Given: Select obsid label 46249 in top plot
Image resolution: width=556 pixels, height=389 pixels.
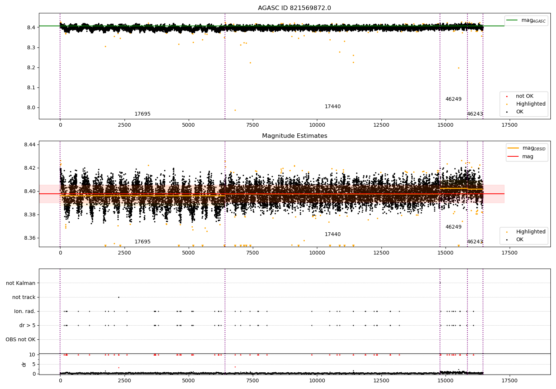Looking at the screenshot, I should coord(453,99).
